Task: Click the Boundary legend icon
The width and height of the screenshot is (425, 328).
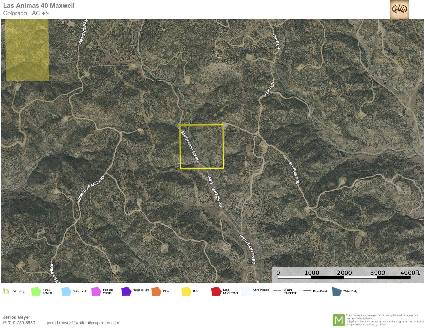Action: [6, 291]
